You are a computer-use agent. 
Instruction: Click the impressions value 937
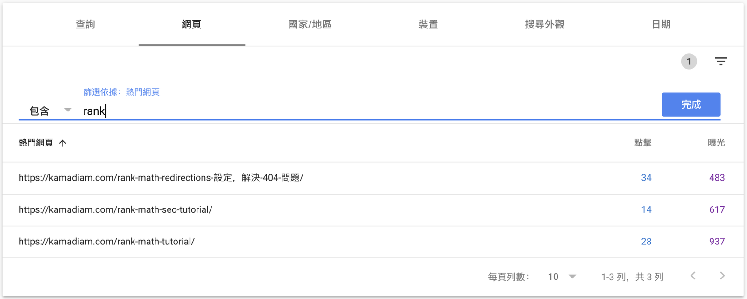717,242
